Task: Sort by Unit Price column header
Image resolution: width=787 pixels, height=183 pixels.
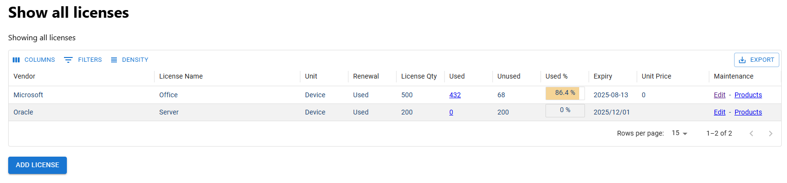Action: point(656,76)
